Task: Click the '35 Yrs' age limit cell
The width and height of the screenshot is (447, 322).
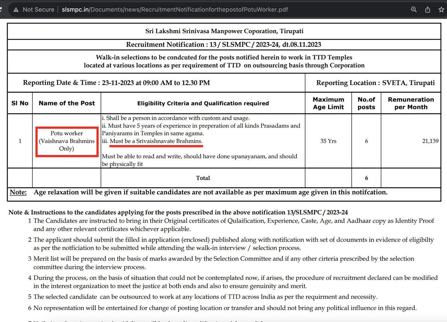Action: coord(328,141)
